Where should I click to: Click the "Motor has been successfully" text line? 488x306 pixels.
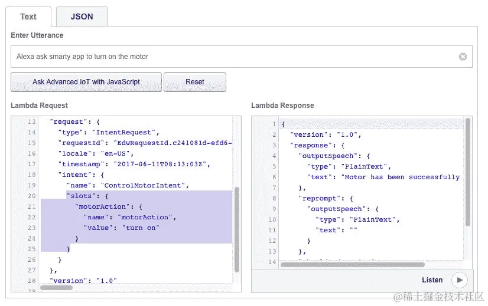[x=383, y=177]
